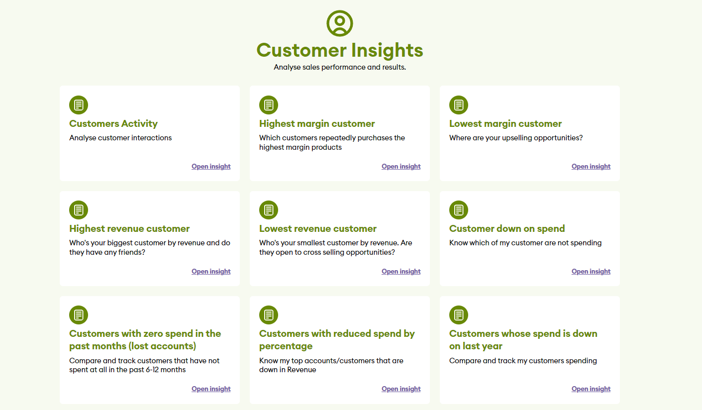
Task: Select the Customer down on spend icon
Action: [459, 210]
